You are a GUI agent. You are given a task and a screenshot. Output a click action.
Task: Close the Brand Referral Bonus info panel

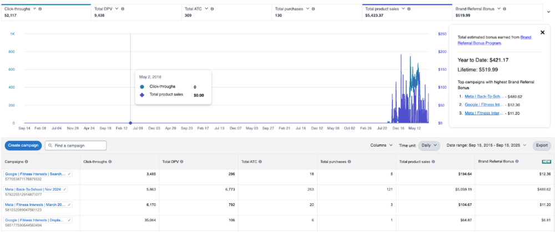point(542,33)
